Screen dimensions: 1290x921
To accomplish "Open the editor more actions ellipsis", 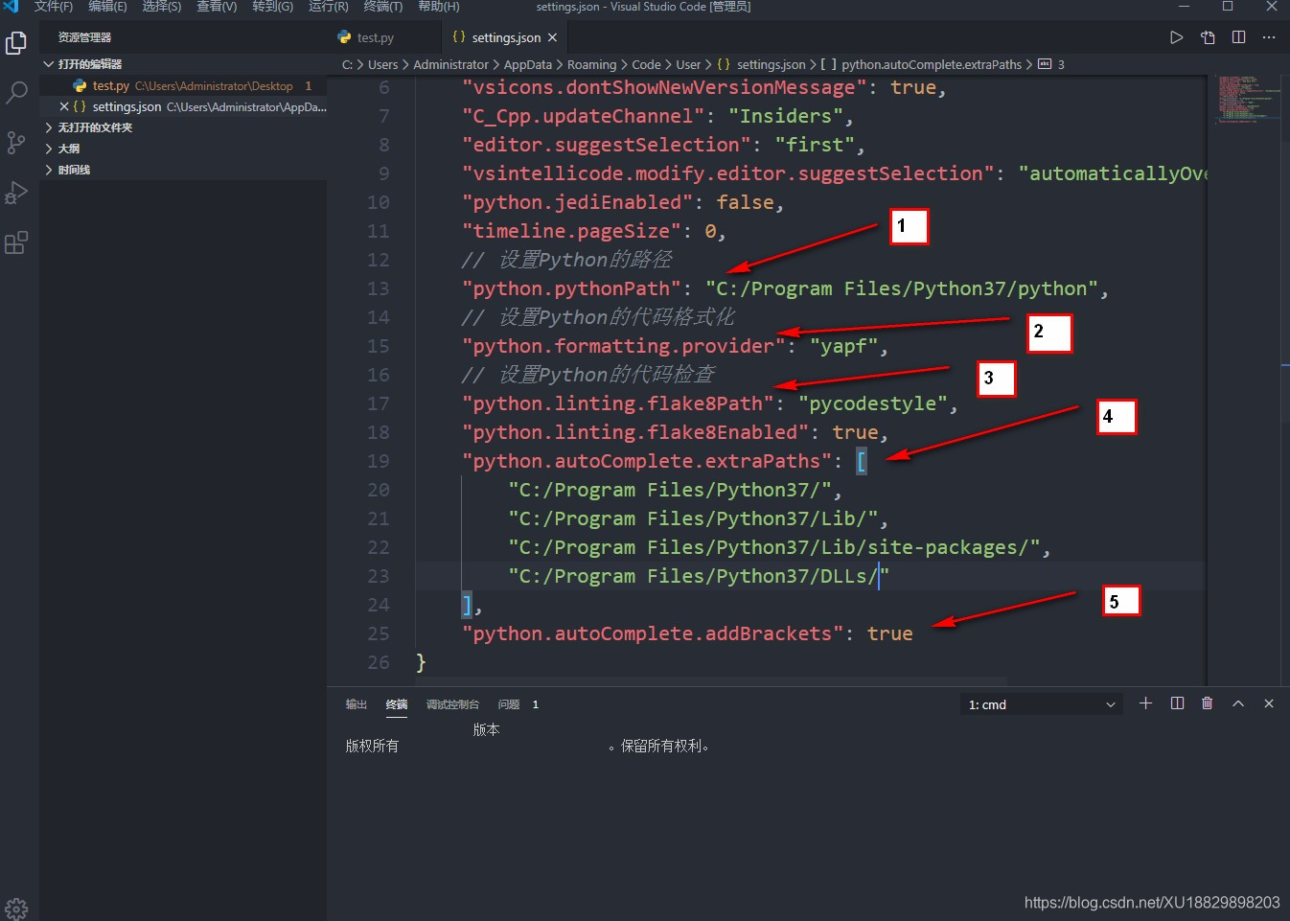I will [1269, 36].
